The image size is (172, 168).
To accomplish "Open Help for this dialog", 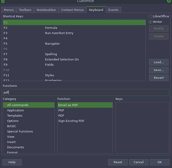I will (12, 162).
